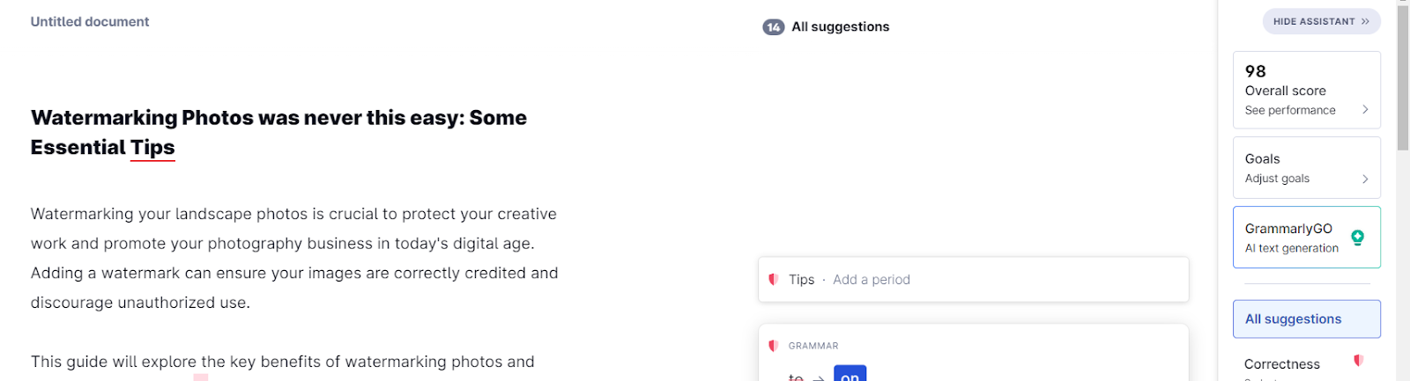Click the shield icon on Grammar card
The image size is (1410, 381).
(773, 346)
